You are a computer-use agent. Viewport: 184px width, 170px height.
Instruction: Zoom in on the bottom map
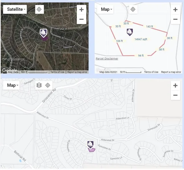(x=175, y=85)
